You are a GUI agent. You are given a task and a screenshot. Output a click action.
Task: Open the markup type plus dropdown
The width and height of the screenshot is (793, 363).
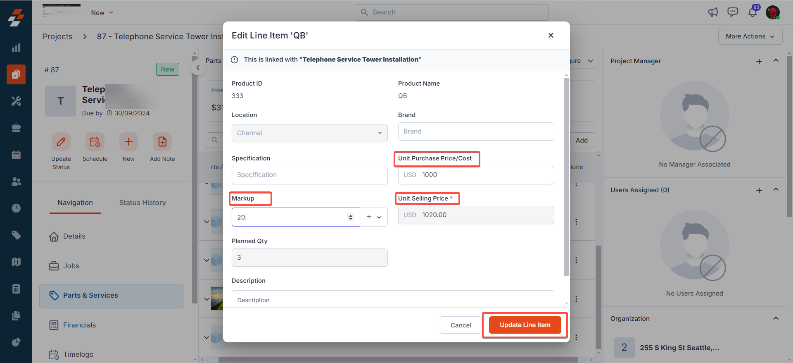tap(374, 217)
